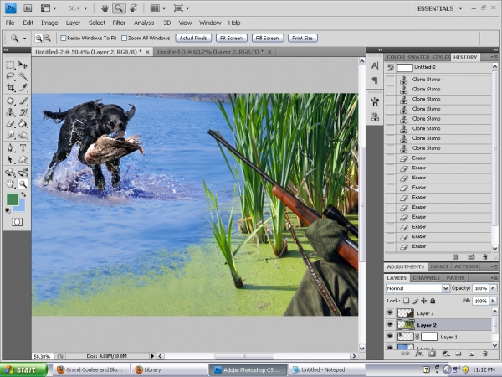This screenshot has height=377, width=502.
Task: Select the Spot Healing Brush tool
Action: tap(10, 101)
